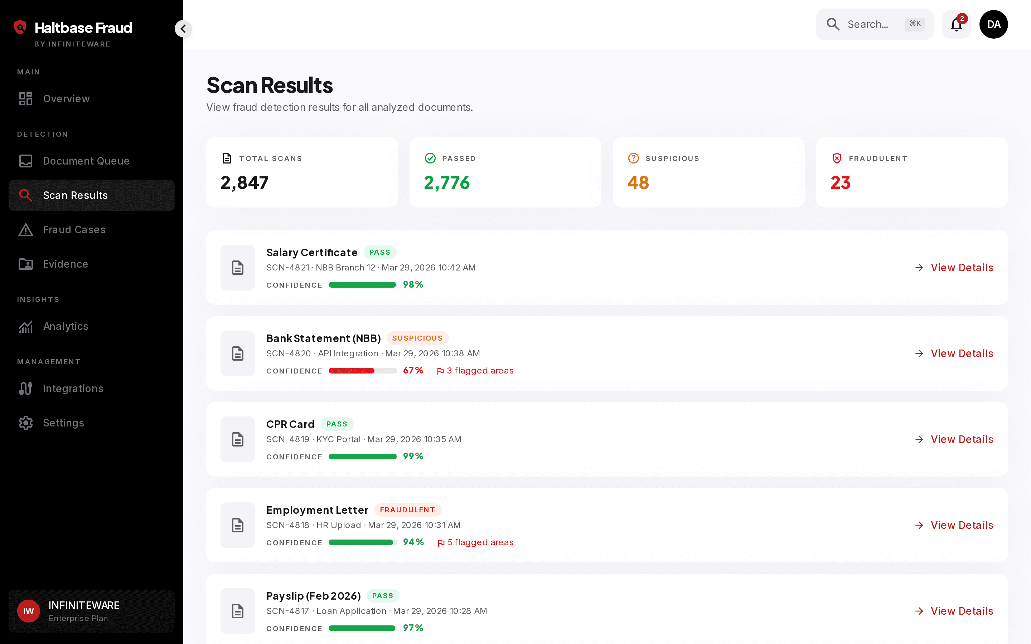Image resolution: width=1031 pixels, height=644 pixels.
Task: View Details for CPR Card
Action: [x=954, y=439]
